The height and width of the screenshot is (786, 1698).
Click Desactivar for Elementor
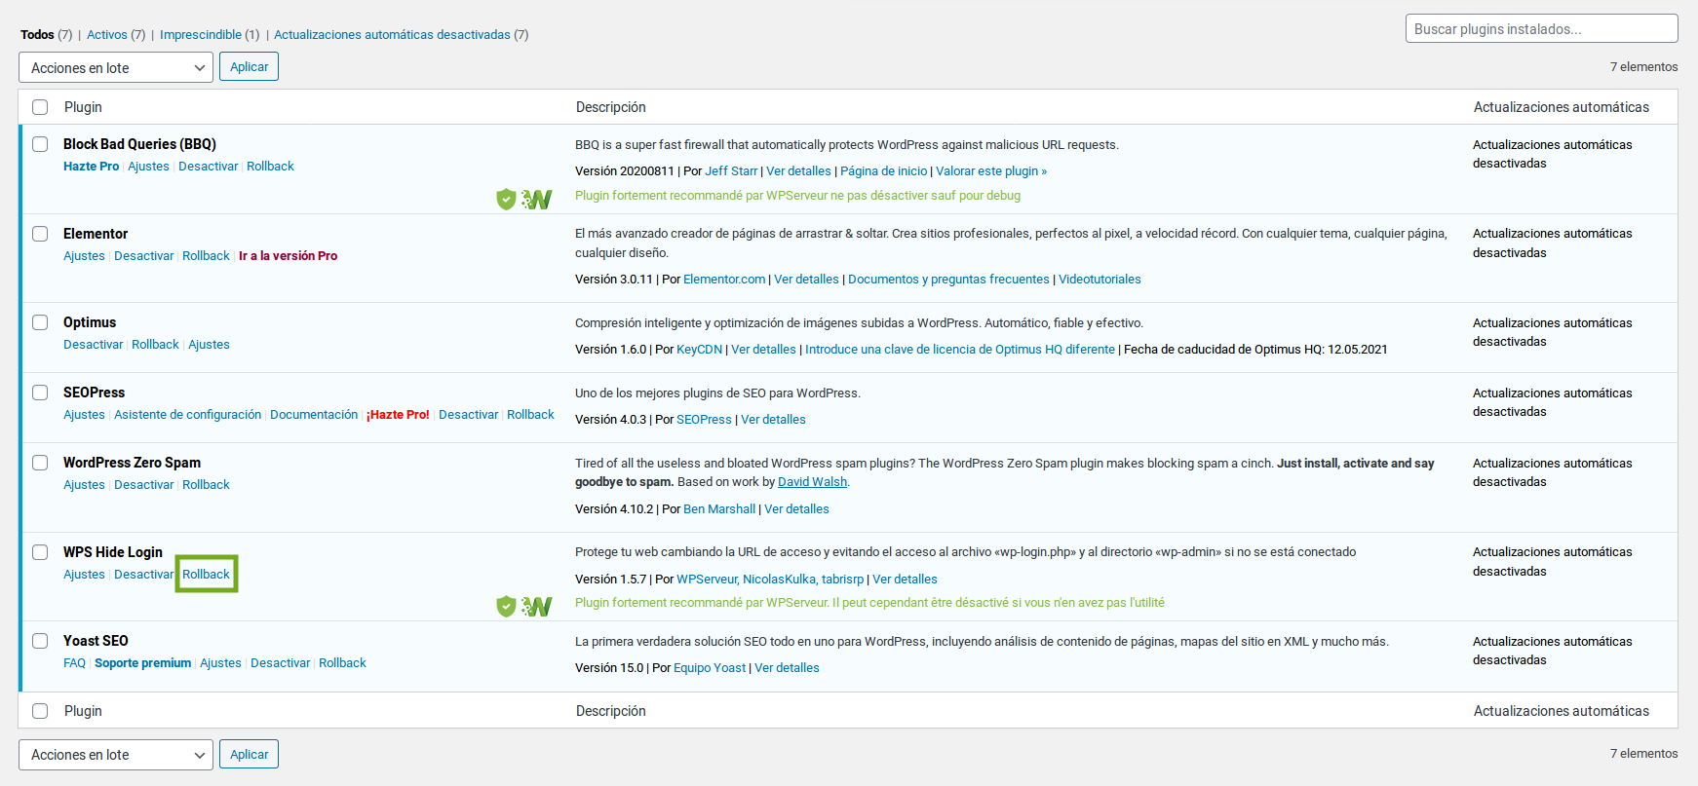[x=144, y=256]
